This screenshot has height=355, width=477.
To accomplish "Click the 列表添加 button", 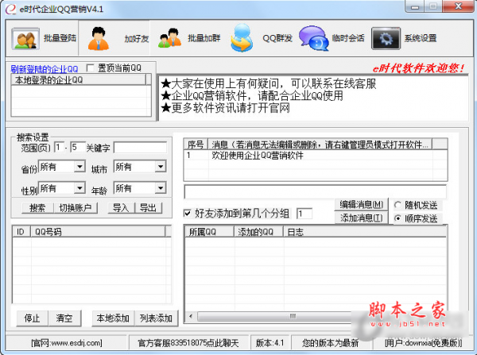I will [x=156, y=318].
